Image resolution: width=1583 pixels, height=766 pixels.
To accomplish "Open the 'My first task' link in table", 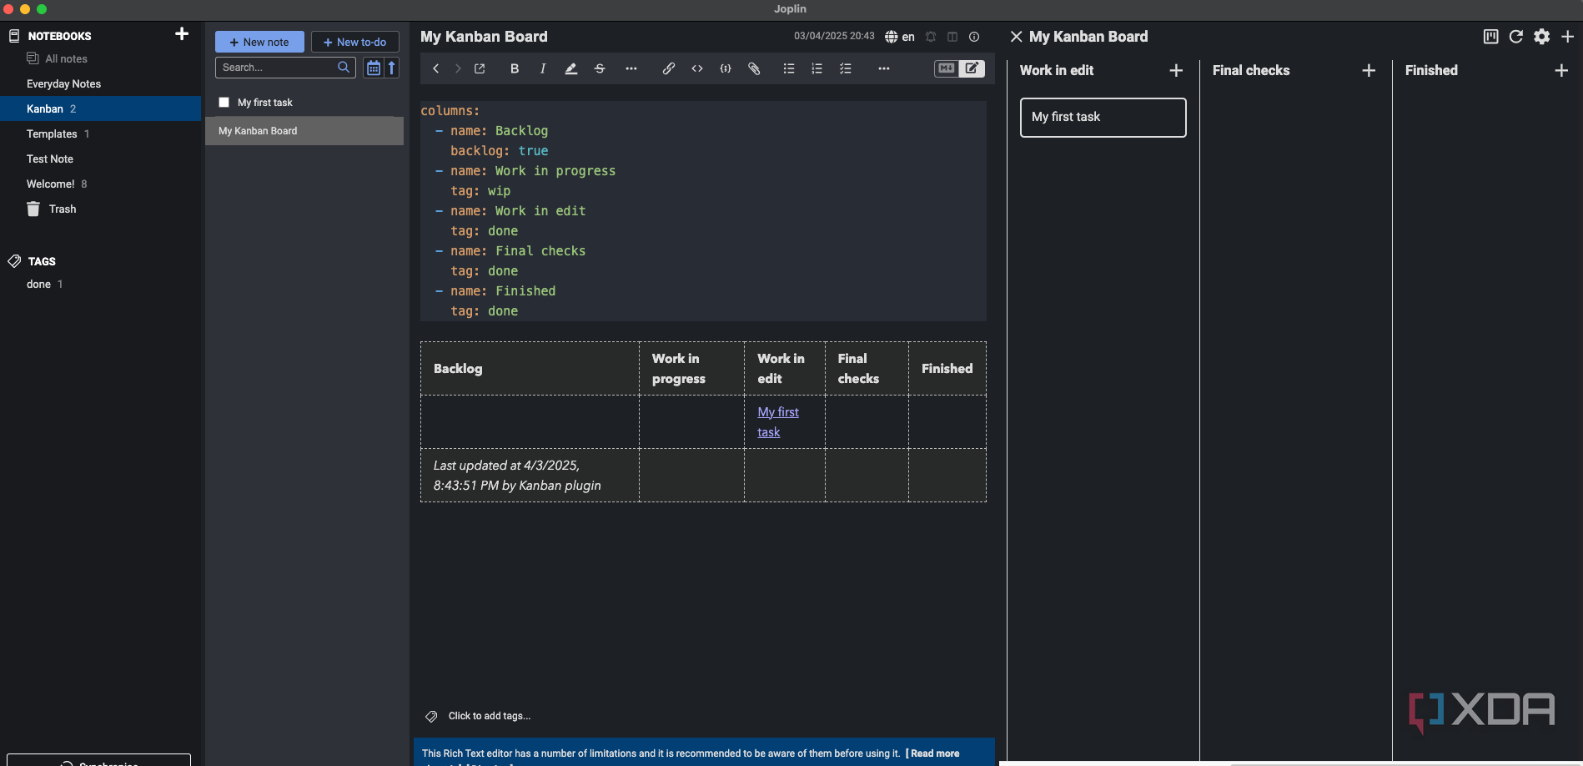I will (778, 422).
